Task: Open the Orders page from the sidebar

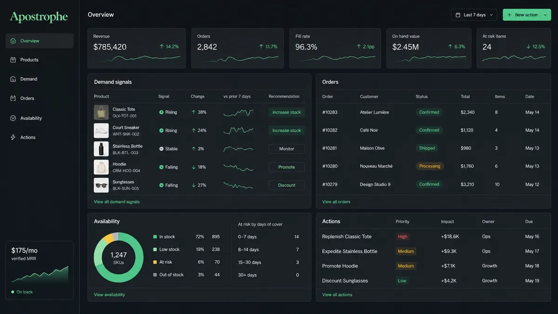Action: click(40, 98)
